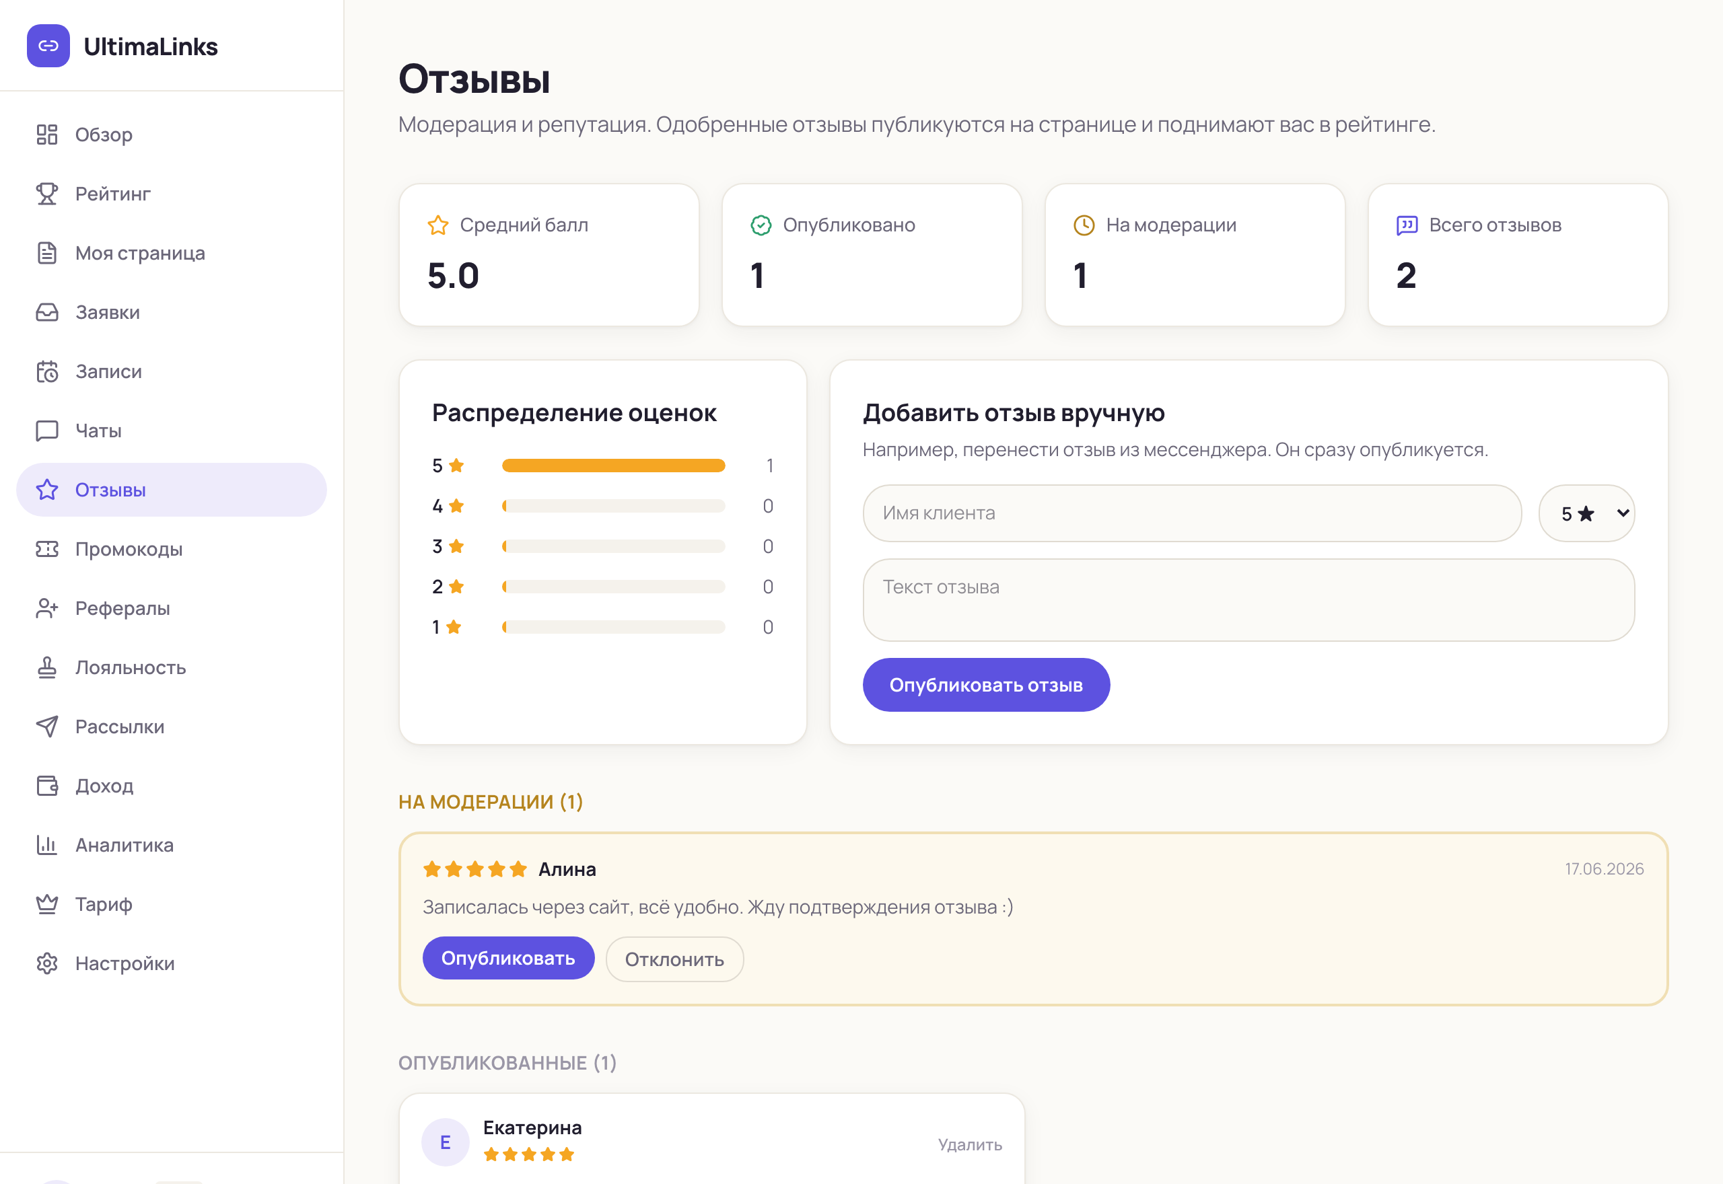The height and width of the screenshot is (1184, 1723).
Task: Open the Рейтинг section
Action: (x=172, y=194)
